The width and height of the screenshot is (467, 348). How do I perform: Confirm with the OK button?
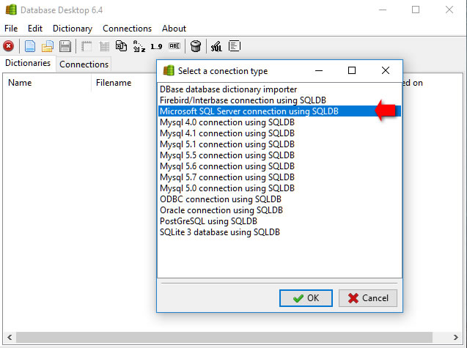tap(306, 298)
